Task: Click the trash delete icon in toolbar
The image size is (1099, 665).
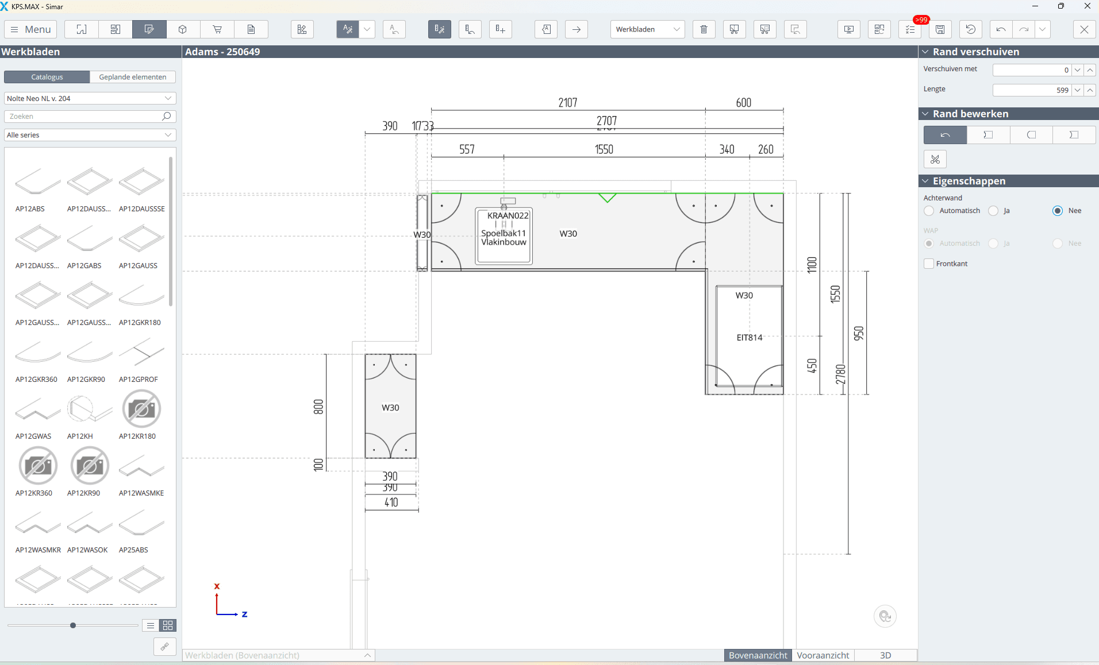Action: (x=704, y=29)
